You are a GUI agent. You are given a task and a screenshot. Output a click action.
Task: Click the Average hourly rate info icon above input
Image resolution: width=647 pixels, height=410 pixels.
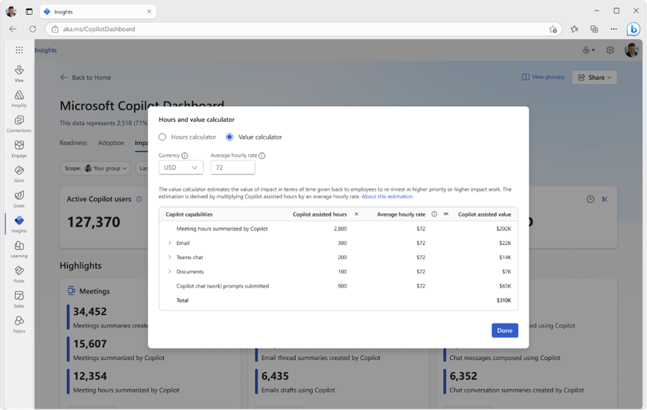[x=262, y=155]
